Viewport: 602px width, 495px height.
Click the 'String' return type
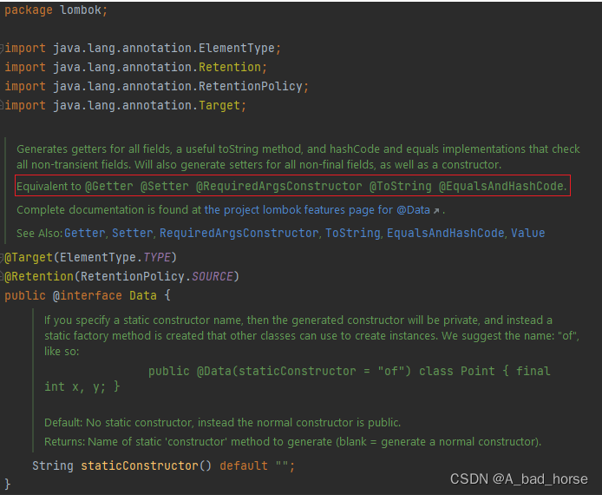(x=53, y=465)
